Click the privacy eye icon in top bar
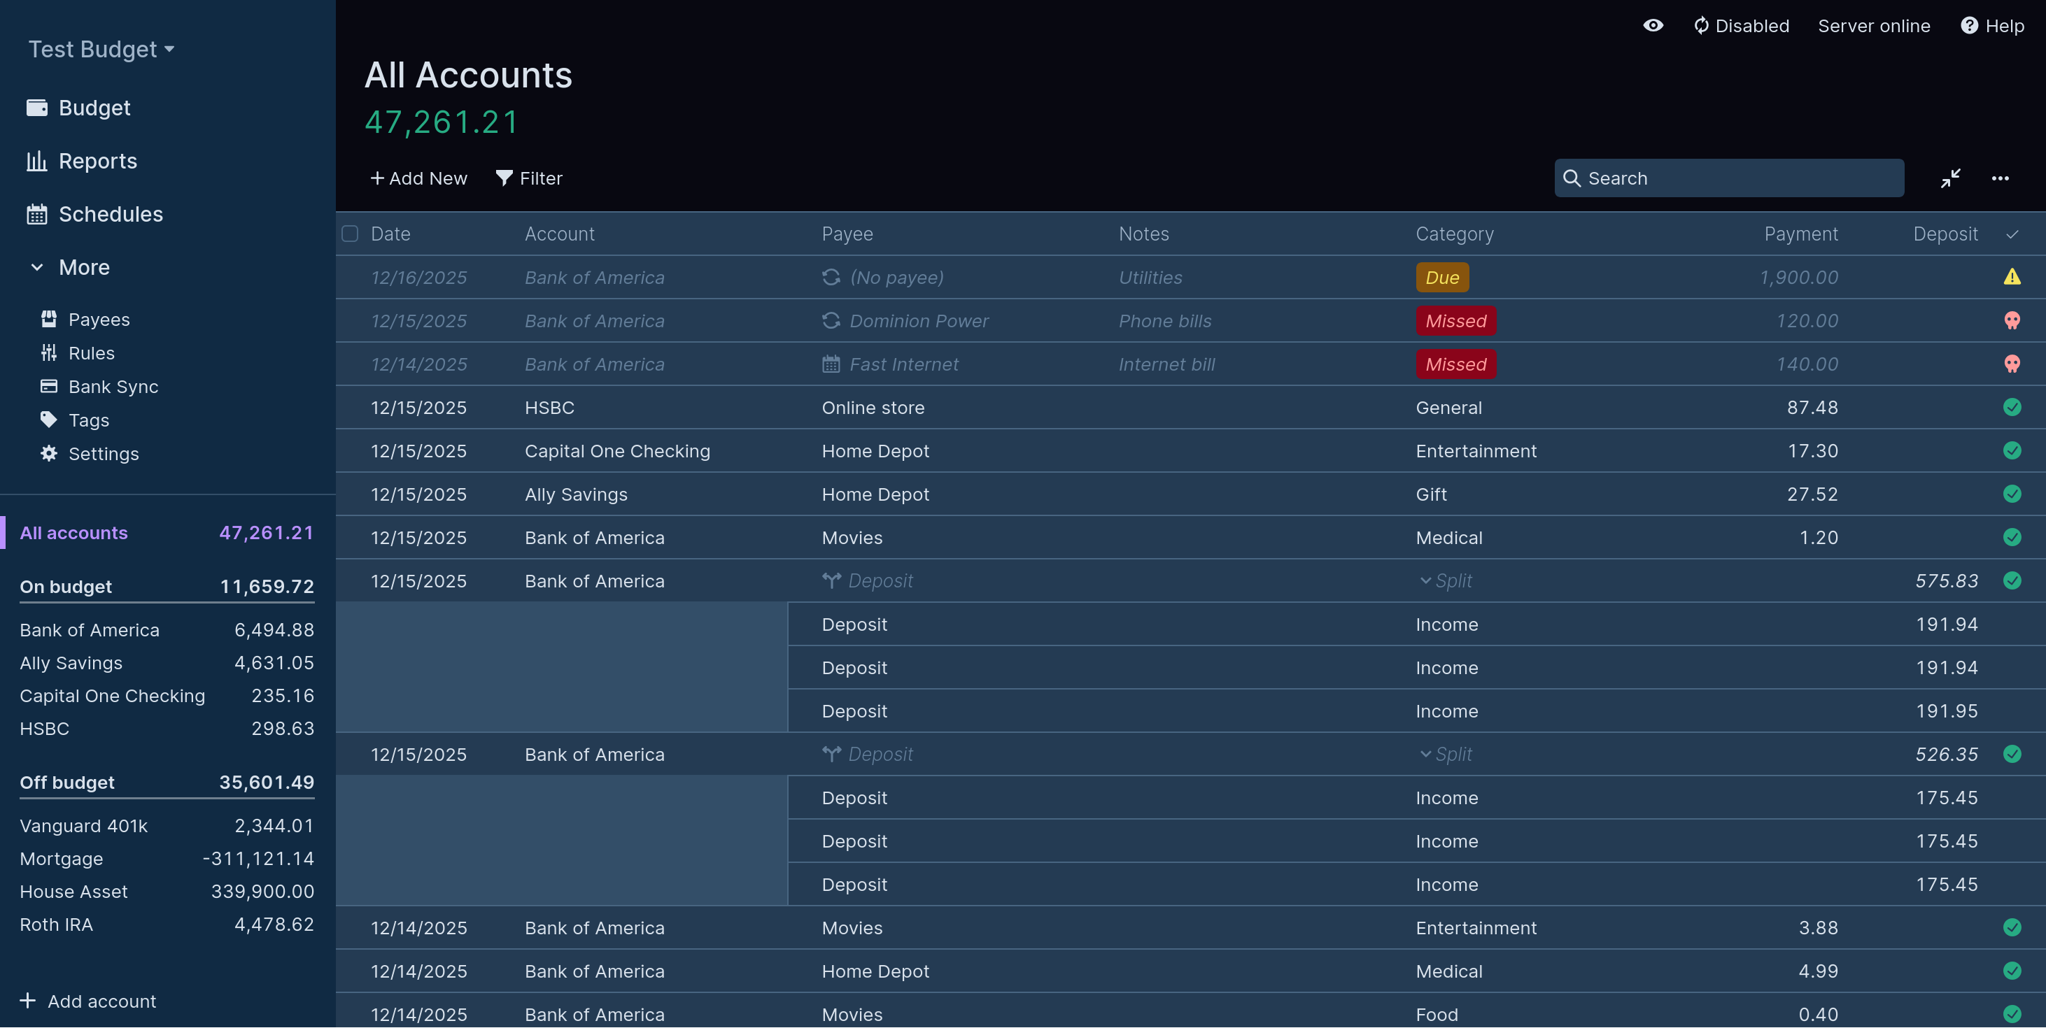This screenshot has width=2046, height=1028. coord(1653,25)
